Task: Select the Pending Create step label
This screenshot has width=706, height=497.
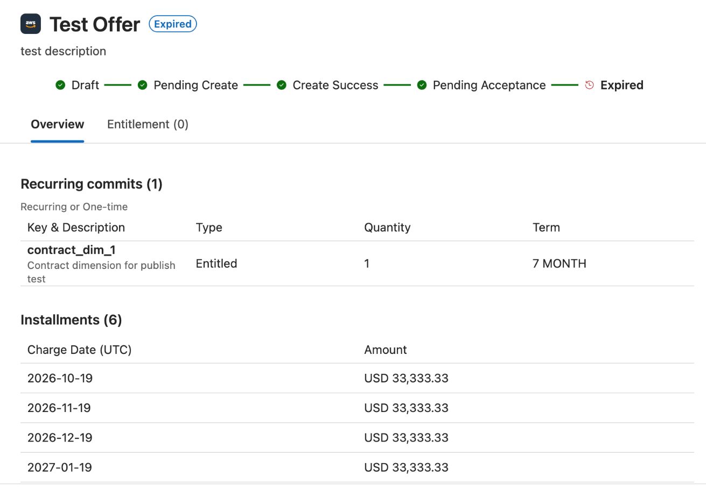Action: click(195, 85)
